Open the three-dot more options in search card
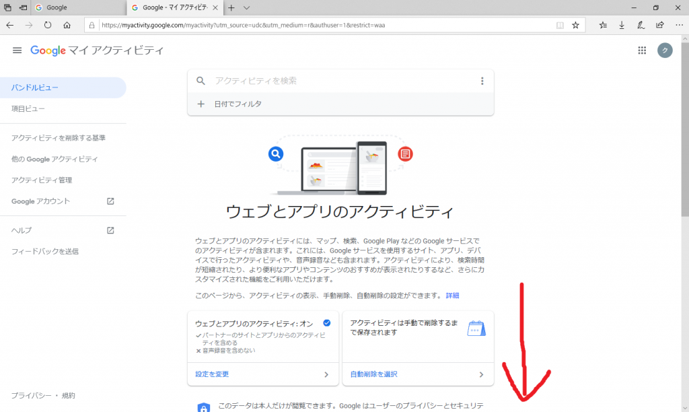The width and height of the screenshot is (689, 412). point(482,81)
